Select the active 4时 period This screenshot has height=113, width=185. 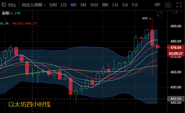pos(73,5)
